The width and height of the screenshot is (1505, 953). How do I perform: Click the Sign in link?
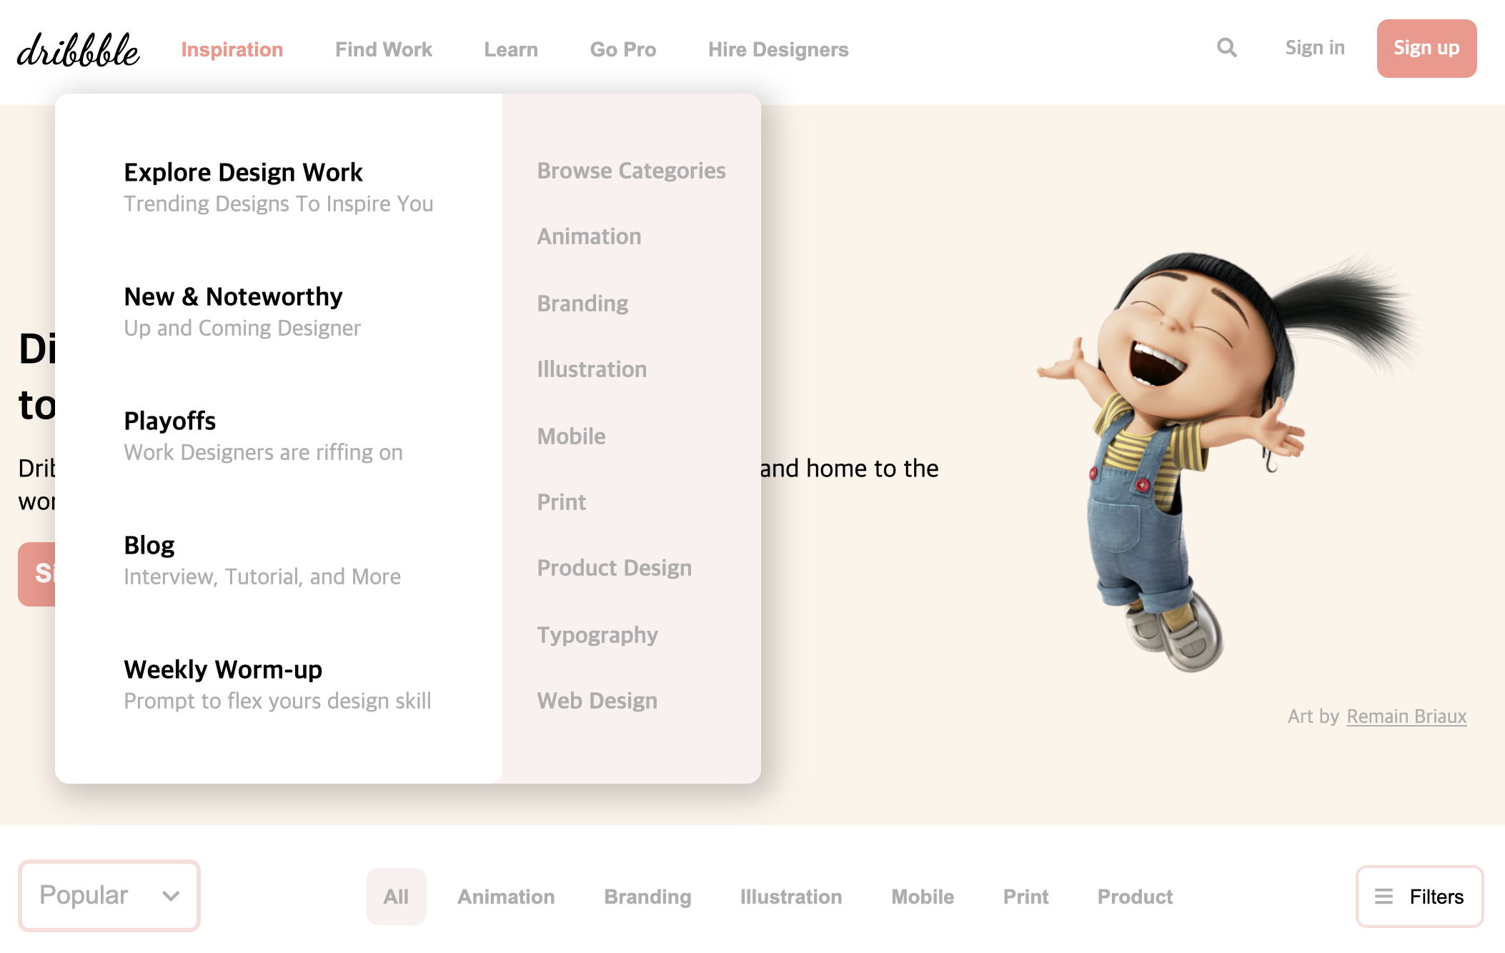(1315, 48)
